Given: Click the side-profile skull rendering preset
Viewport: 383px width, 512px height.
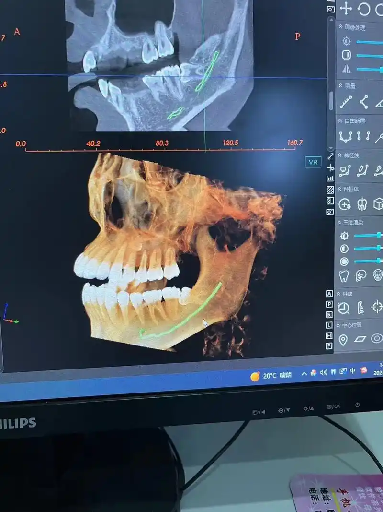Looking at the screenshot, I should pyautogui.click(x=360, y=276).
